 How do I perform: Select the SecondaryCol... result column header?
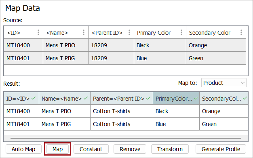point(224,98)
